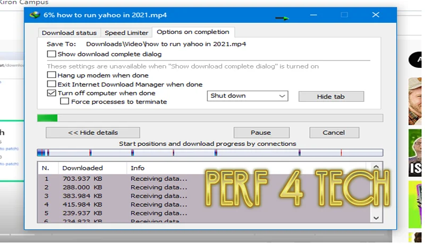Close the IDM download window
Image resolution: width=425 pixels, height=244 pixels.
376,15
